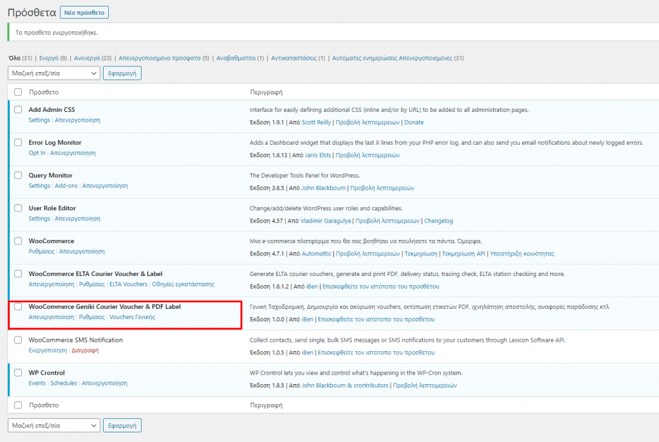Deactivate the WP Crontrol plugin
Screen dimensions: 659x442
click(x=105, y=383)
